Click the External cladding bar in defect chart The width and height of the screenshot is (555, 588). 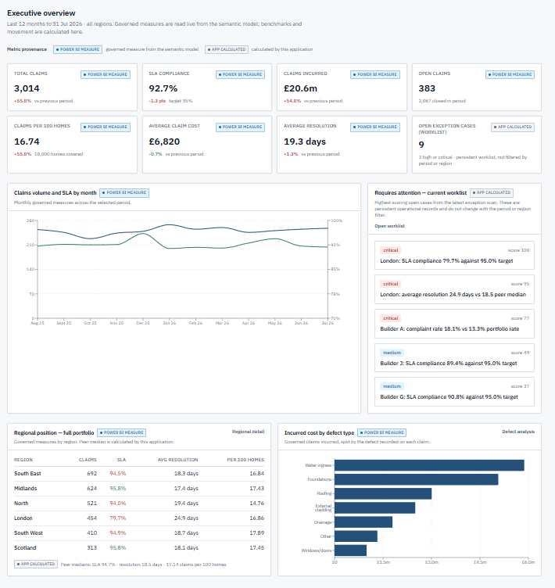(374, 507)
